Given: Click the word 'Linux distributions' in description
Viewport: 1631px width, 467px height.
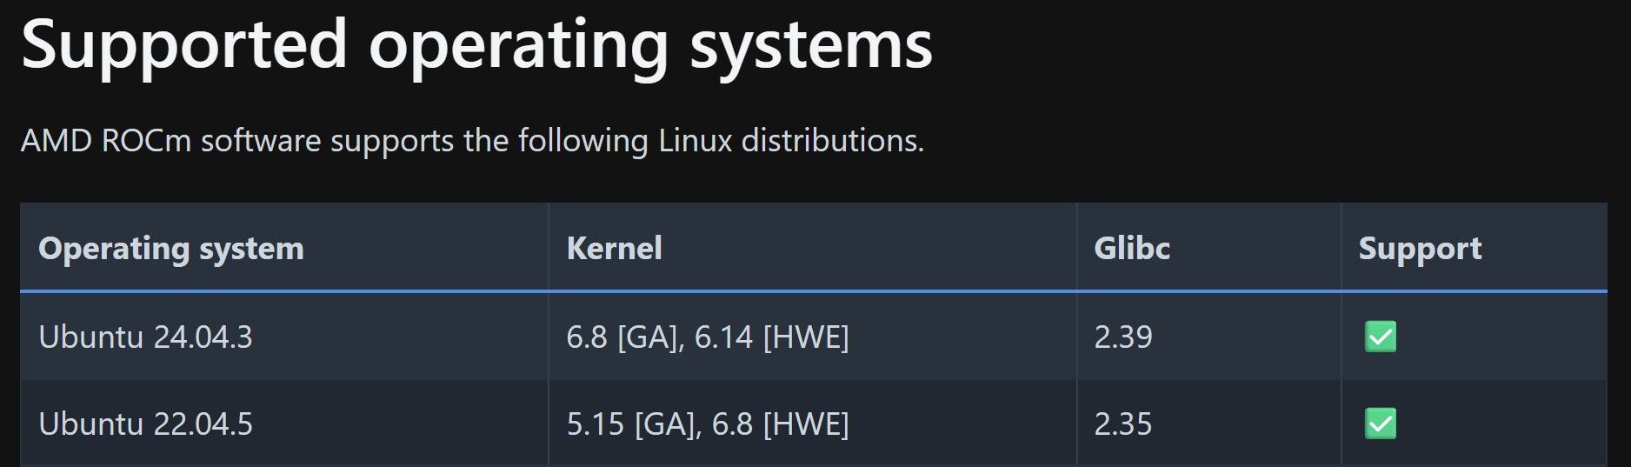Looking at the screenshot, I should (791, 140).
